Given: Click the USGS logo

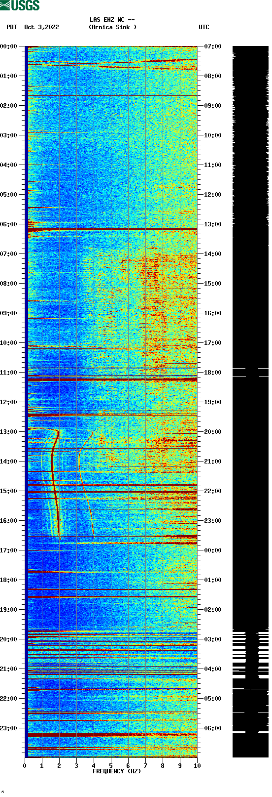Looking at the screenshot, I should (x=20, y=5).
